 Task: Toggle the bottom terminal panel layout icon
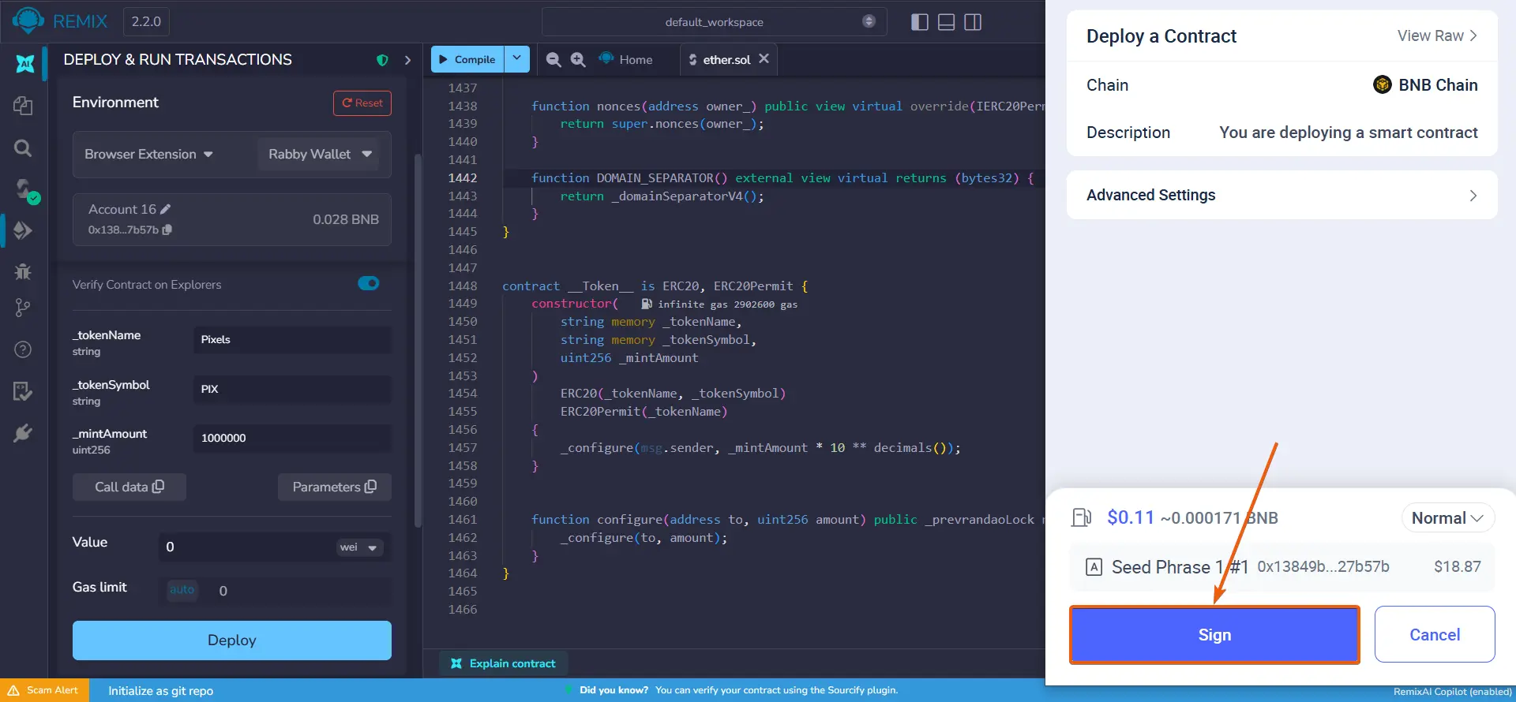coord(946,22)
